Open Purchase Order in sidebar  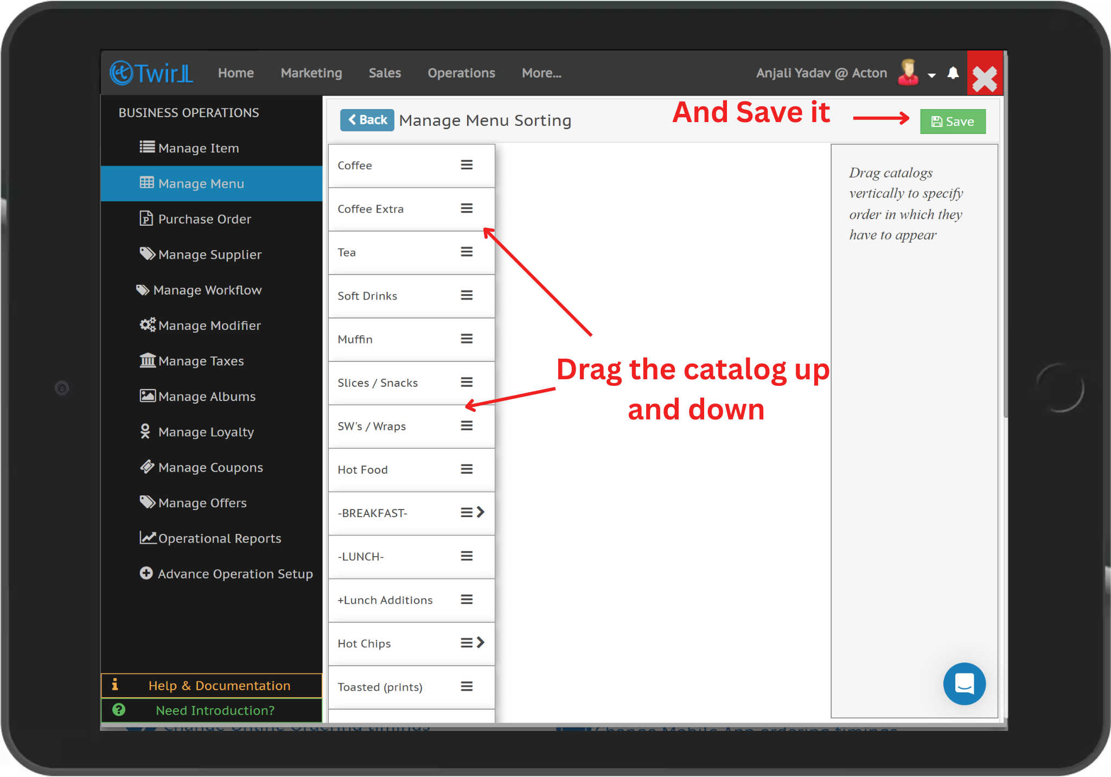coord(212,219)
